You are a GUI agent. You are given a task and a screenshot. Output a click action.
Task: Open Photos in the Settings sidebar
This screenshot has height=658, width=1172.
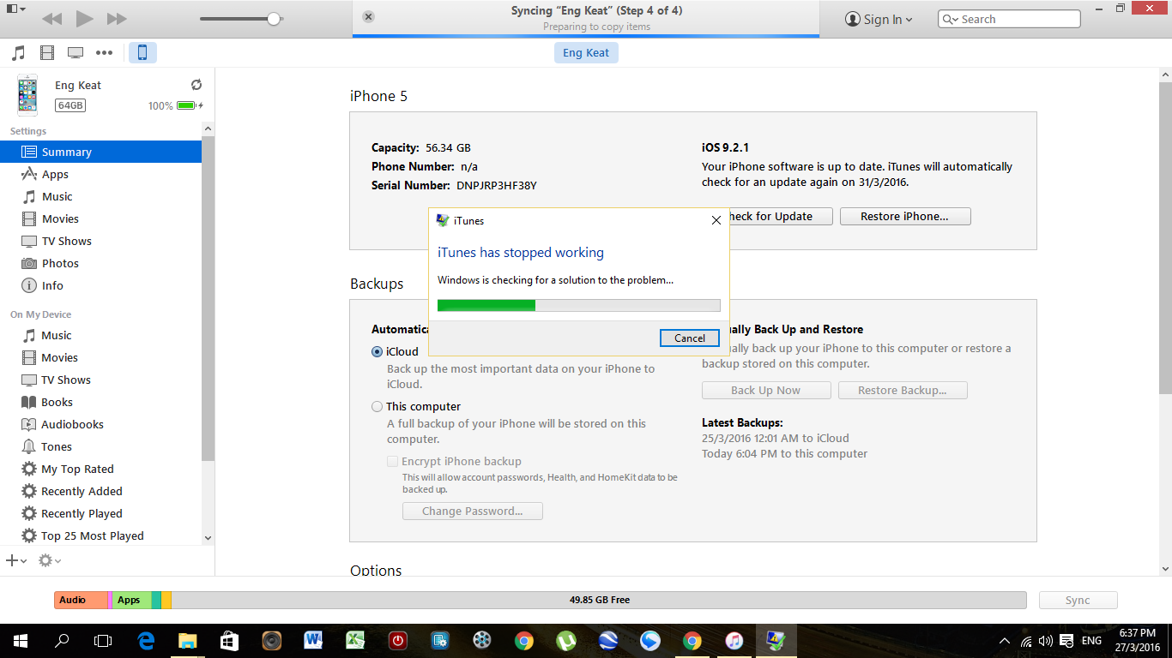click(101, 263)
